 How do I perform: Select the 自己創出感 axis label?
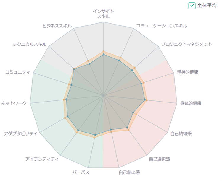click(129, 172)
